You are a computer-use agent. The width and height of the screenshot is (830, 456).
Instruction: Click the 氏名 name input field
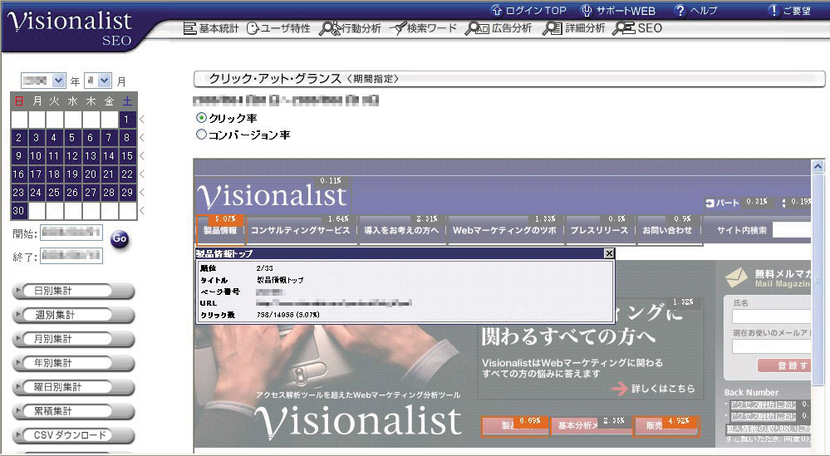point(771,316)
